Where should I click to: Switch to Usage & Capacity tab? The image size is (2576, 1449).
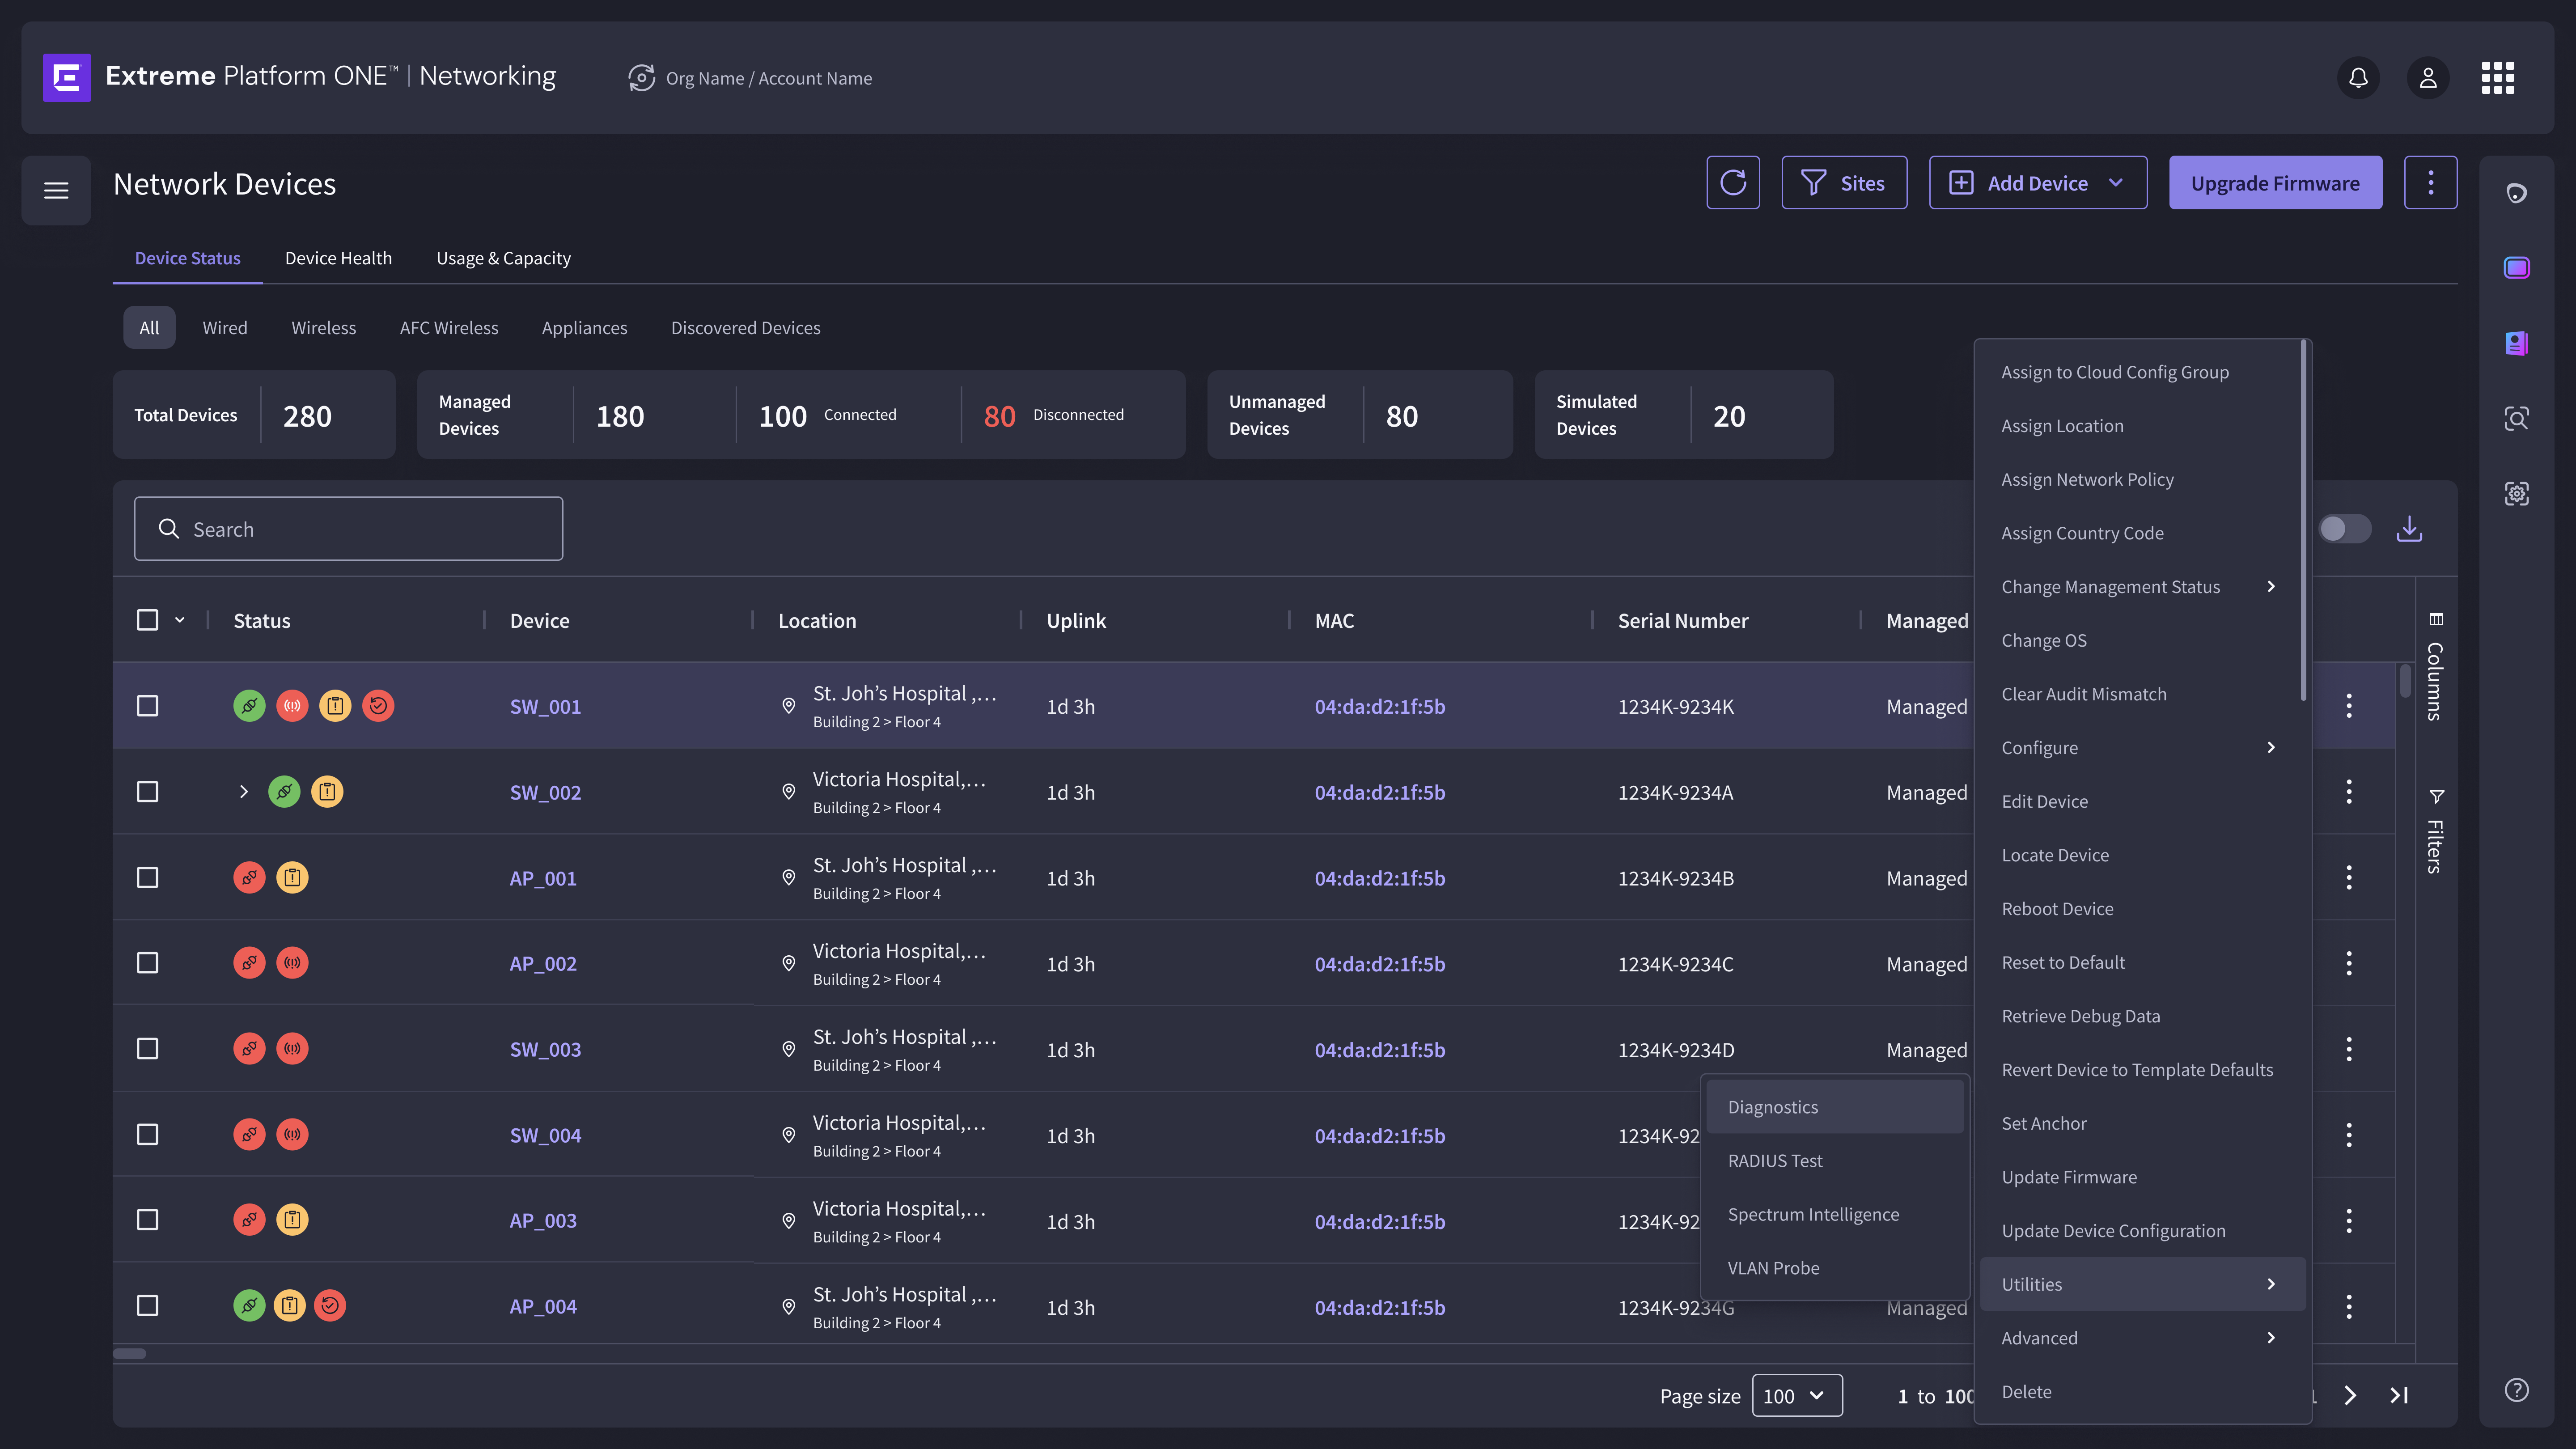point(503,258)
